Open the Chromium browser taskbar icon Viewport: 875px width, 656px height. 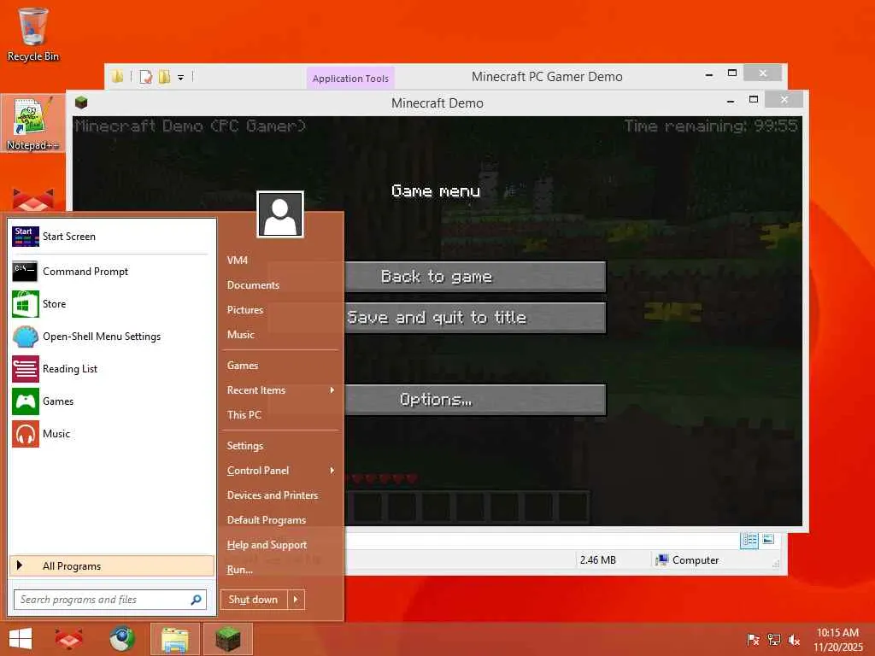tap(122, 639)
